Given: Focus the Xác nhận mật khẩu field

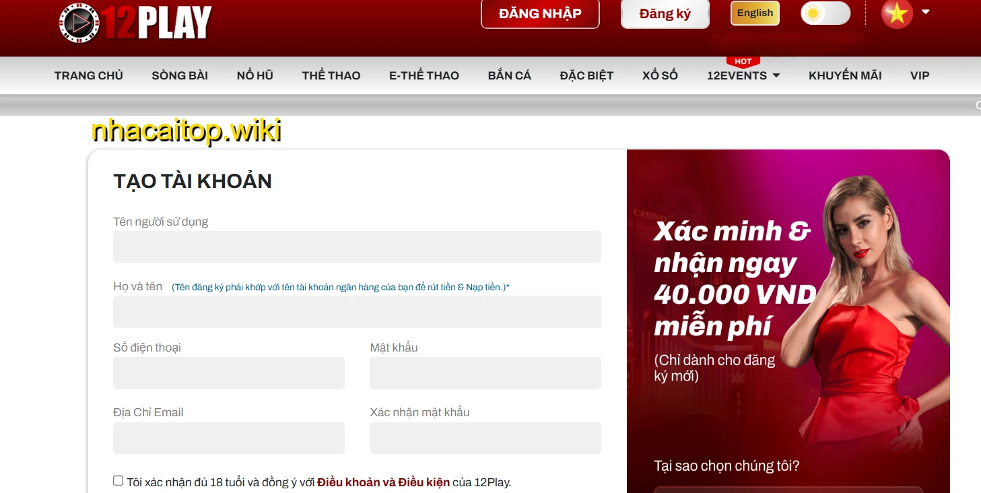Looking at the screenshot, I should click(485, 438).
